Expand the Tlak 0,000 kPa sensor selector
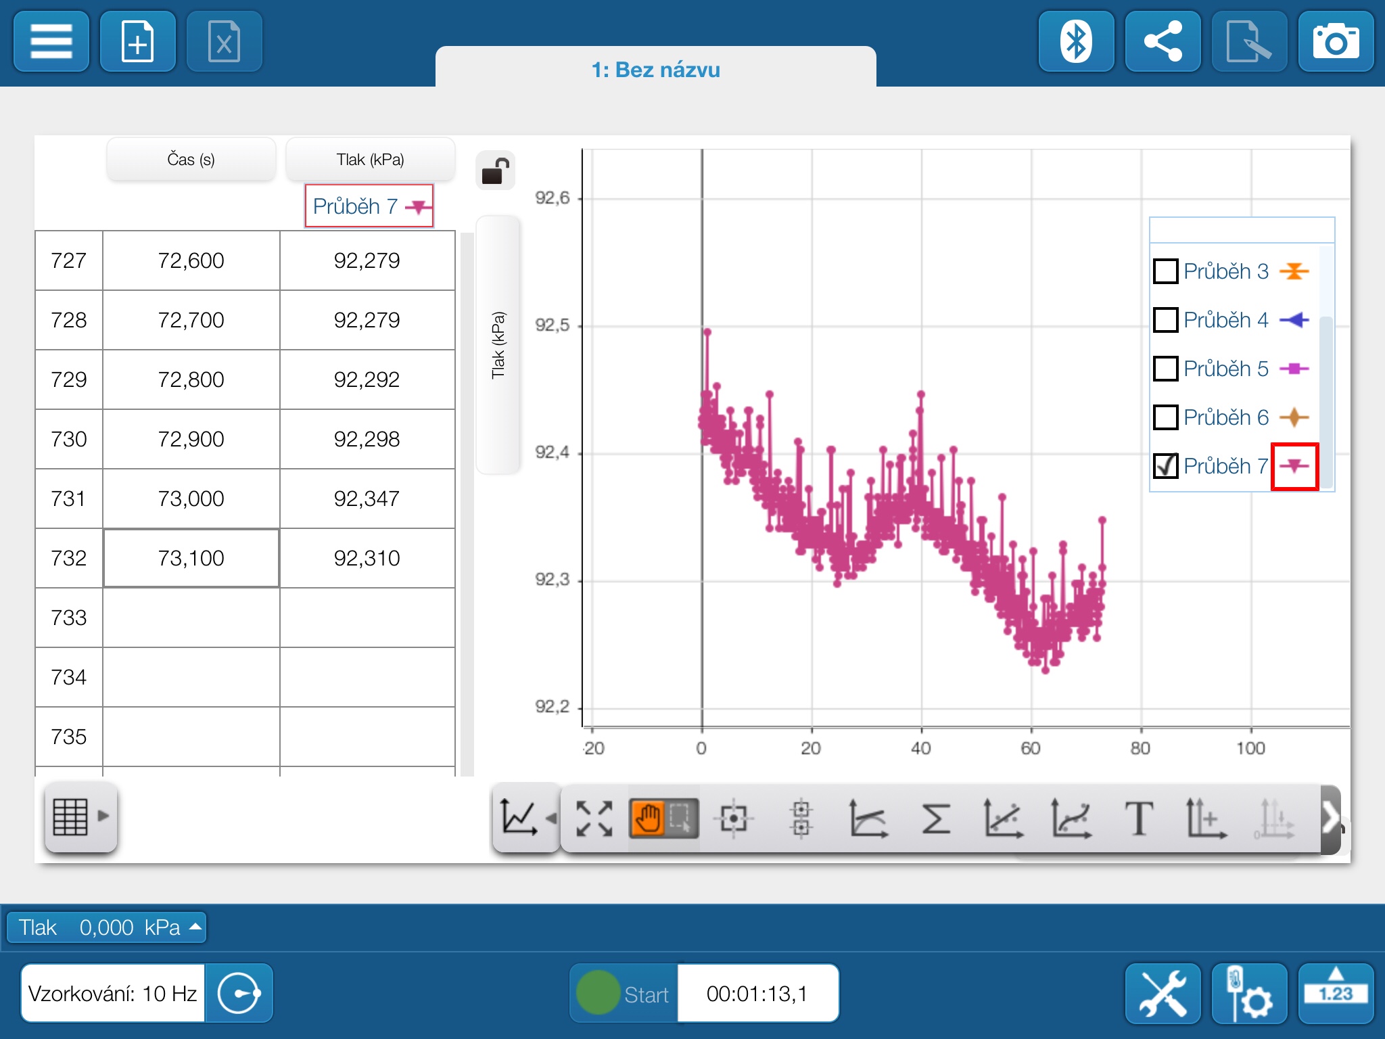1385x1039 pixels. [x=107, y=927]
